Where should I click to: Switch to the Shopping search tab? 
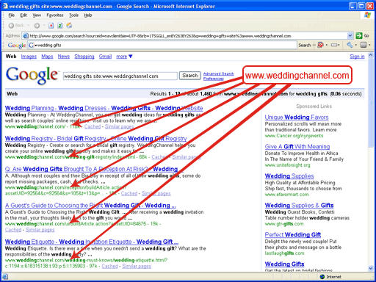click(x=84, y=57)
